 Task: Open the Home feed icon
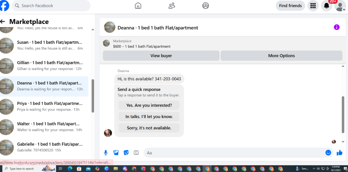point(138,6)
